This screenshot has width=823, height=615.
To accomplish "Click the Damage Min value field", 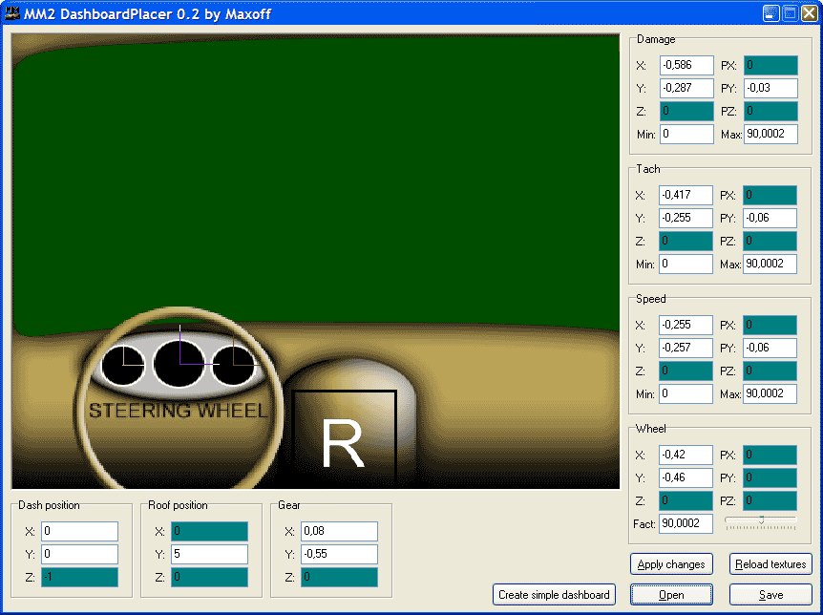I will coord(686,134).
